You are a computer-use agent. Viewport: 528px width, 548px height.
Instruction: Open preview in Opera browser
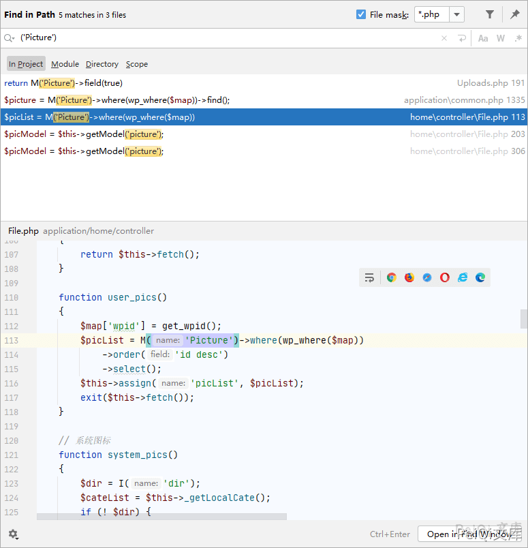pos(444,277)
